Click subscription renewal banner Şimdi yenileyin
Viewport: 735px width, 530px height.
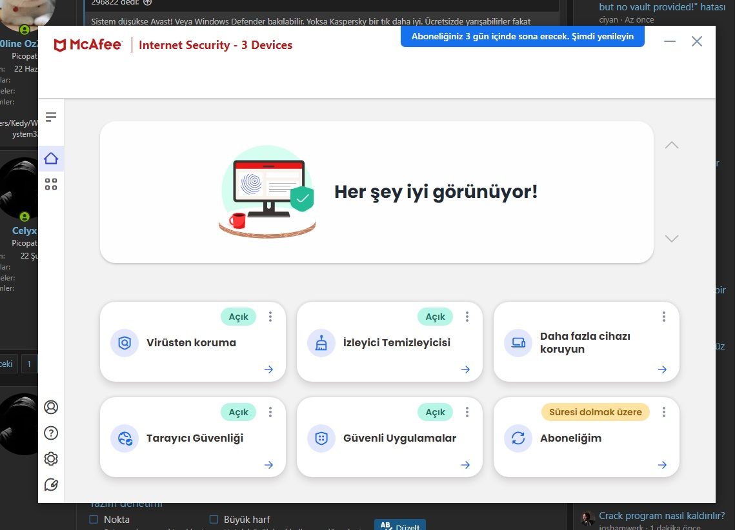tap(523, 36)
